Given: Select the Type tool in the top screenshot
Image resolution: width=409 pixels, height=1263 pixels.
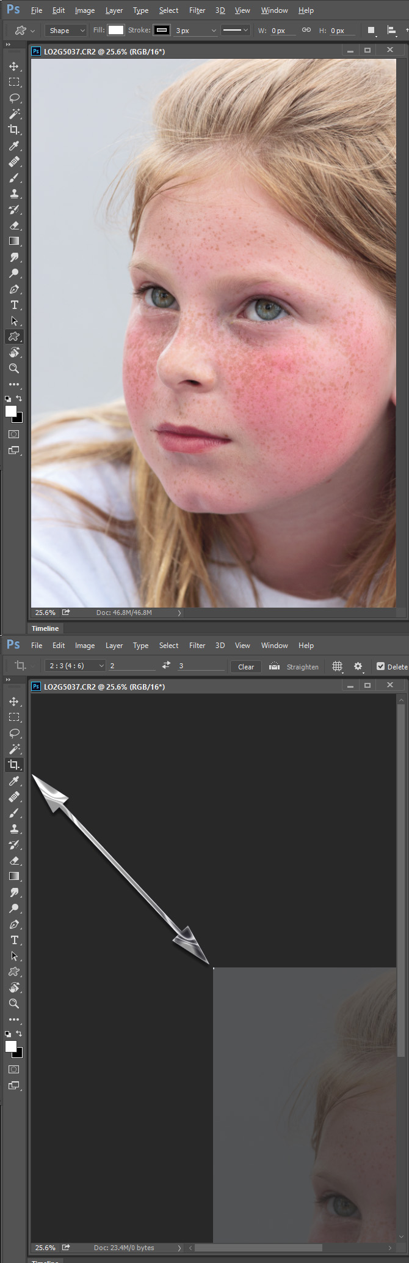Looking at the screenshot, I should click(x=14, y=305).
